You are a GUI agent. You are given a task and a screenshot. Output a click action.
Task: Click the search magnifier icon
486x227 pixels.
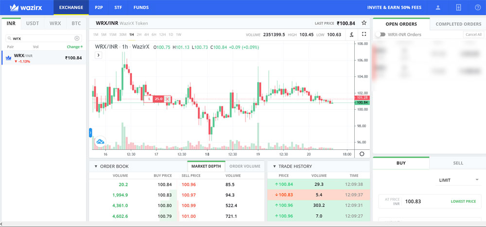coord(10,38)
